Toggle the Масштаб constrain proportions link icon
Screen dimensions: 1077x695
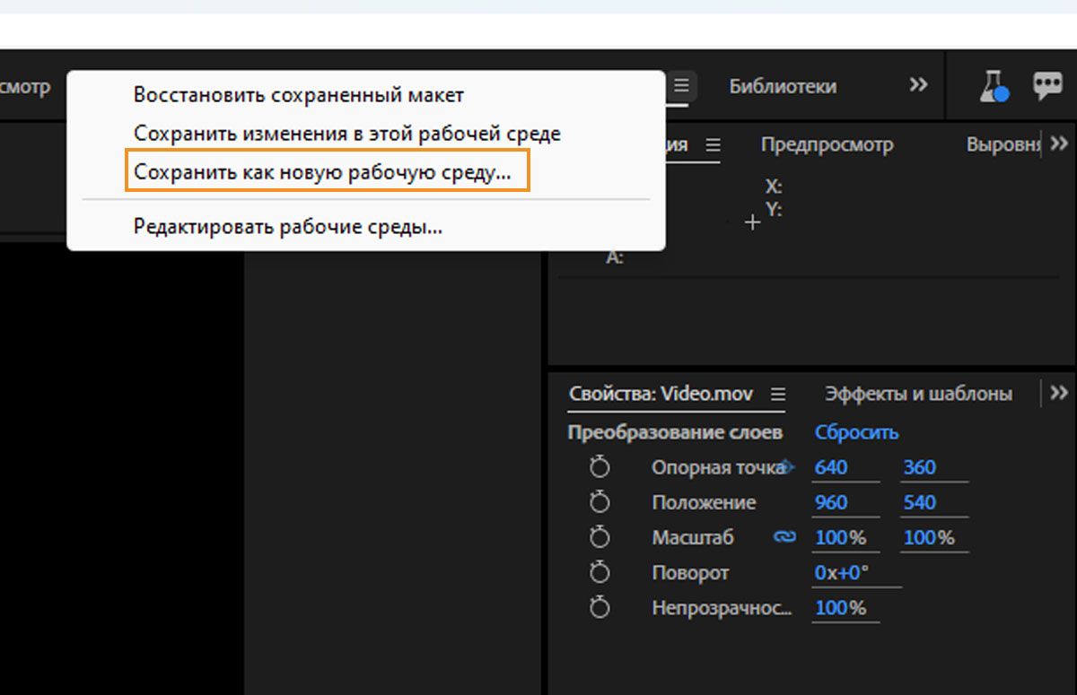coord(784,537)
